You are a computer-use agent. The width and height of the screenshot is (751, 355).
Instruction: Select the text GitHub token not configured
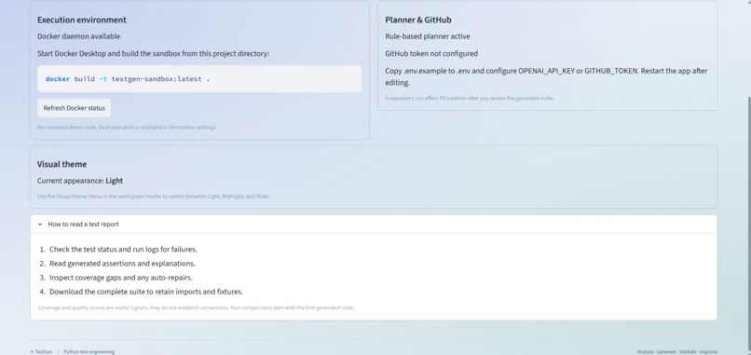[x=431, y=54]
